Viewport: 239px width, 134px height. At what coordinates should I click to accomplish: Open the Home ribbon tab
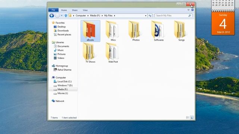pyautogui.click(x=64, y=10)
